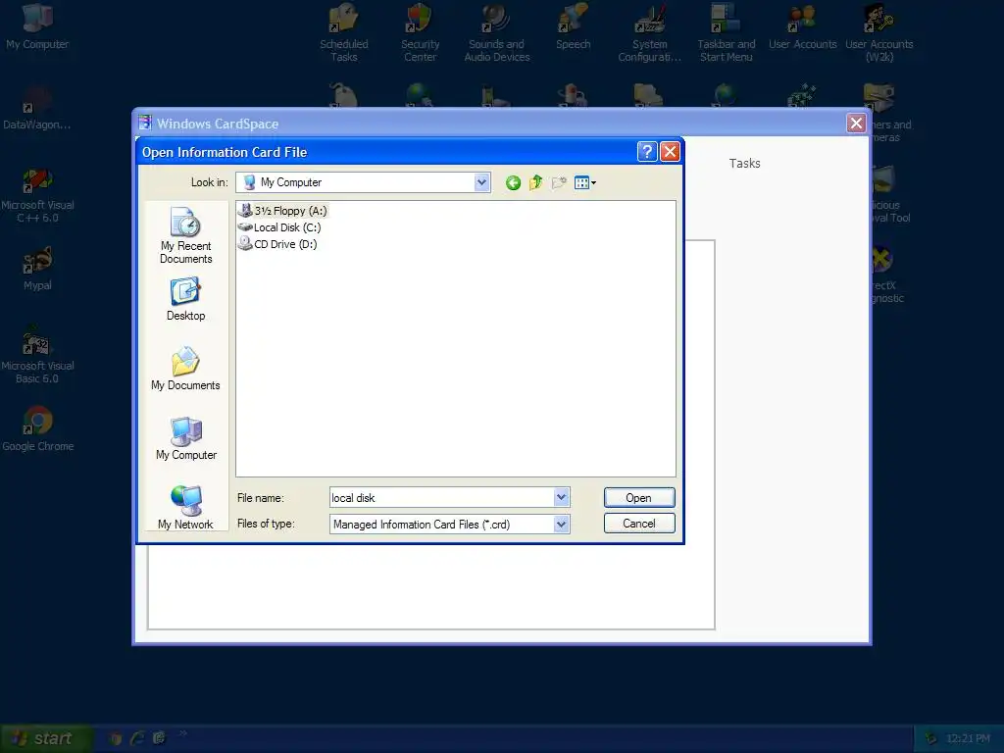Click the first quick launch icon
Screen dimensions: 1004x753
116,738
